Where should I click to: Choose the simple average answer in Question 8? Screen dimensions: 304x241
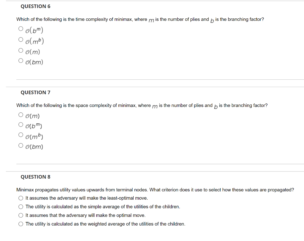(21, 207)
